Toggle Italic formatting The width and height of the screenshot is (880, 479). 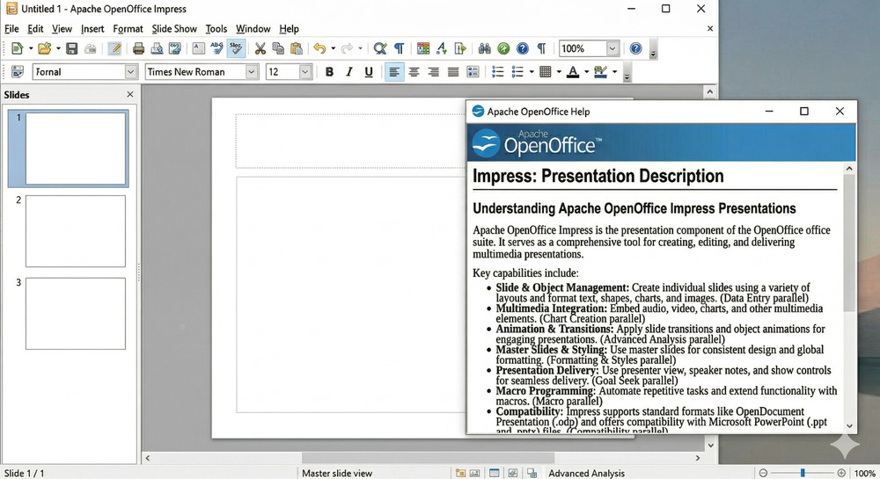[349, 72]
